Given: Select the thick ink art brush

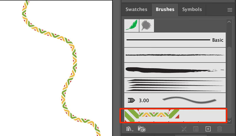Looking at the screenshot, I should 175,70.
